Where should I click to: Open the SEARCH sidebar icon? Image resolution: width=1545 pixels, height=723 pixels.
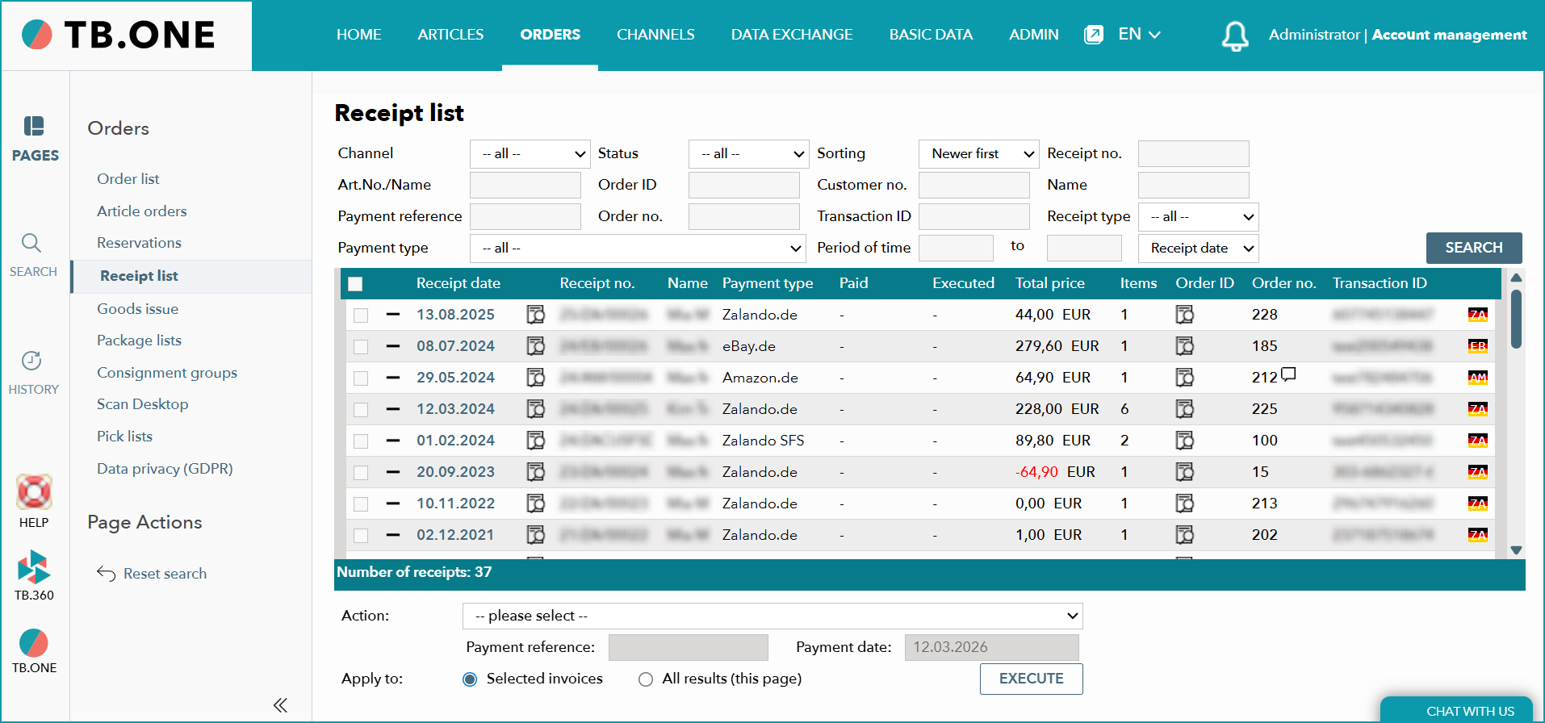(x=33, y=255)
